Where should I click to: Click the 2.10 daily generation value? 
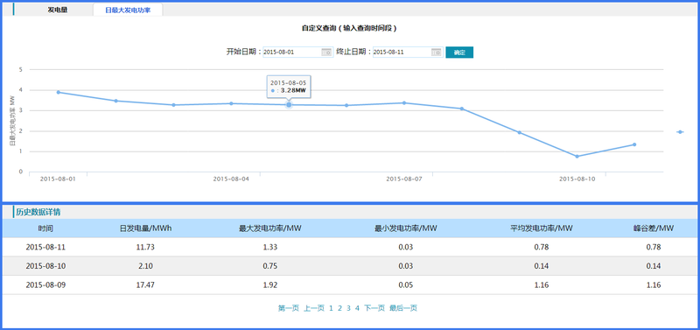pos(145,266)
